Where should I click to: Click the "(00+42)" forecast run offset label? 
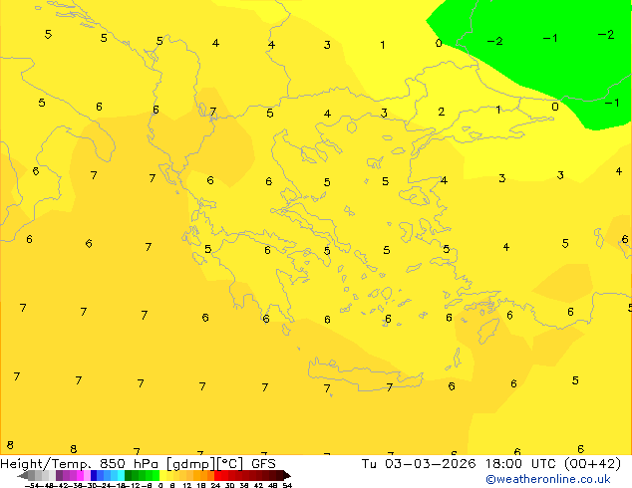point(592,464)
